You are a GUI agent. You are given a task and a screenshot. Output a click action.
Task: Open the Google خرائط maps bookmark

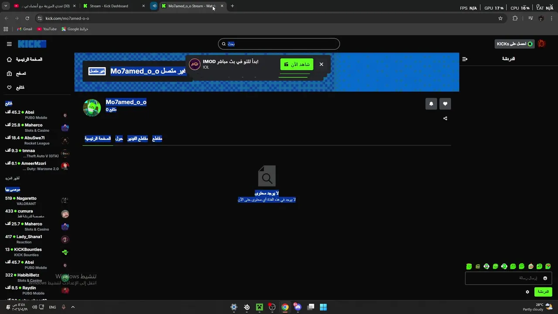tap(75, 29)
